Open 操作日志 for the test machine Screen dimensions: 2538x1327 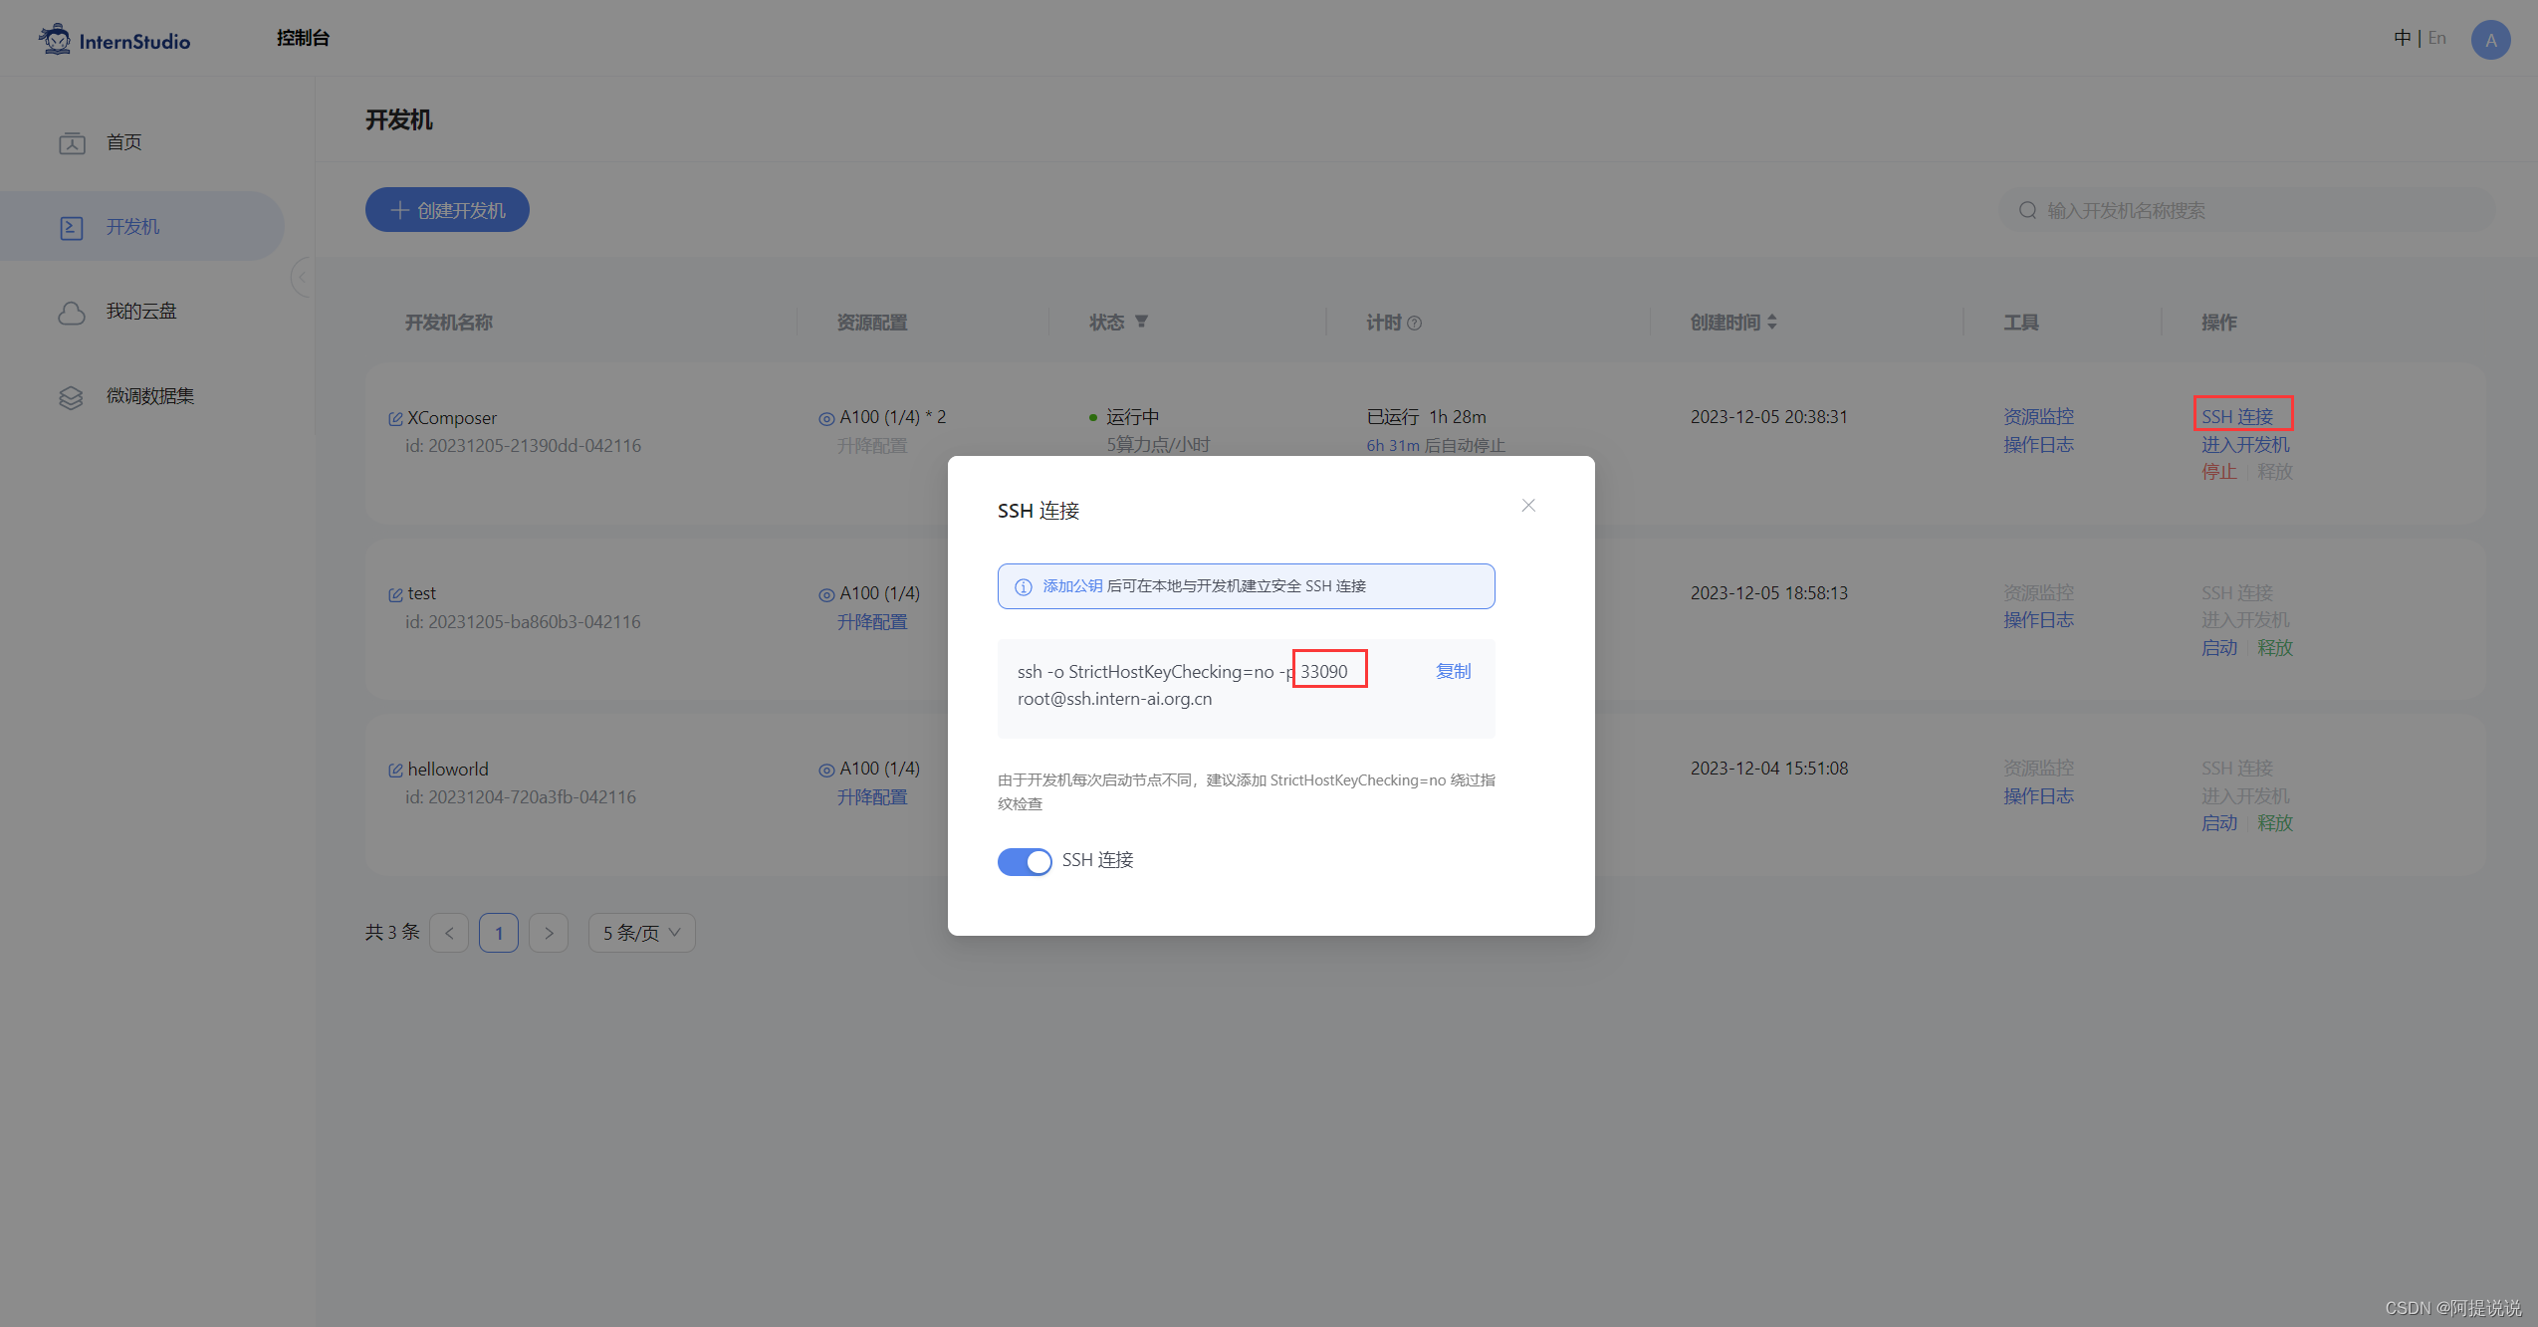tap(2038, 619)
